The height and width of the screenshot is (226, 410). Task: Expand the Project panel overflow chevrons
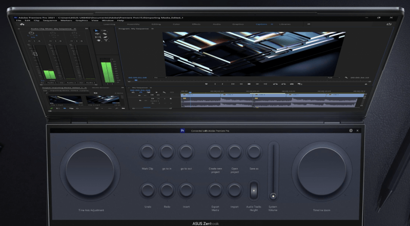tap(122, 88)
